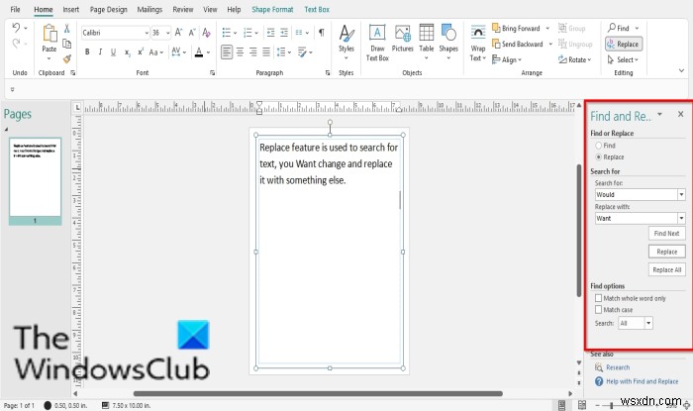Click the Font Color letter A

click(199, 52)
